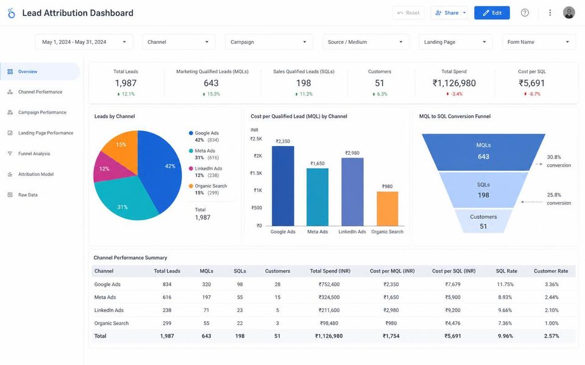
Task: Click the blue Edit button
Action: coord(492,13)
